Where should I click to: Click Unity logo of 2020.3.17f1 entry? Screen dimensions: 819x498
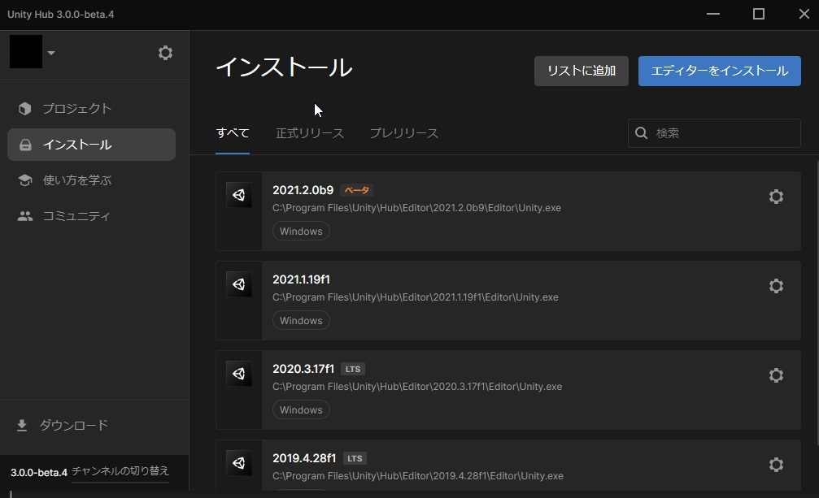pos(238,374)
